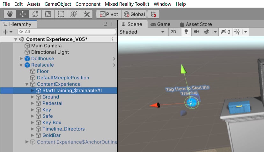Select the Rotate tool
The height and width of the screenshot is (152, 264).
(35, 14)
